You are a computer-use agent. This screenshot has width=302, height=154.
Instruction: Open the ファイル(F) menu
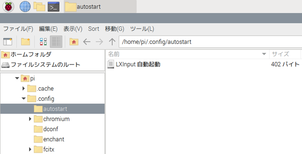coord(18,29)
